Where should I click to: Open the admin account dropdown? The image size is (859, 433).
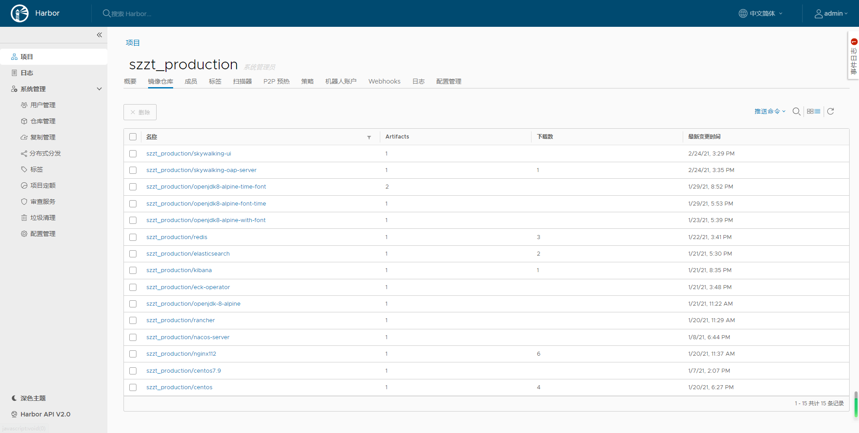tap(831, 13)
